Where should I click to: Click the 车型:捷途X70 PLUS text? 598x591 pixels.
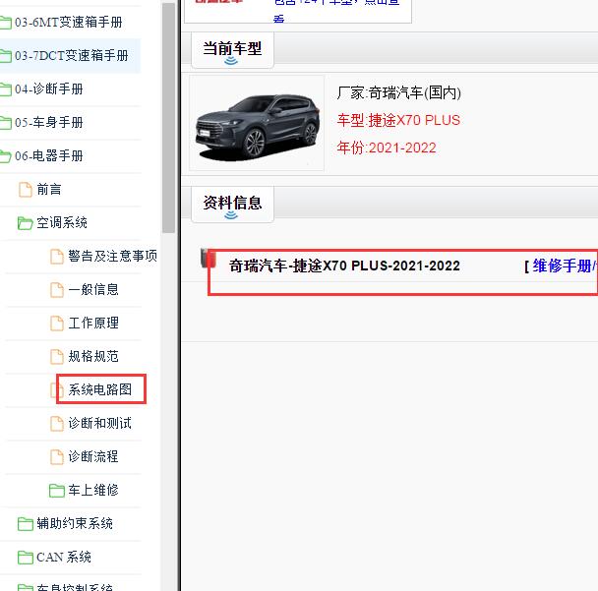(398, 120)
